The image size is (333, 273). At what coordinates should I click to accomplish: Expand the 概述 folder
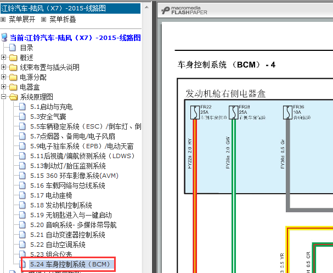[x=3, y=57]
